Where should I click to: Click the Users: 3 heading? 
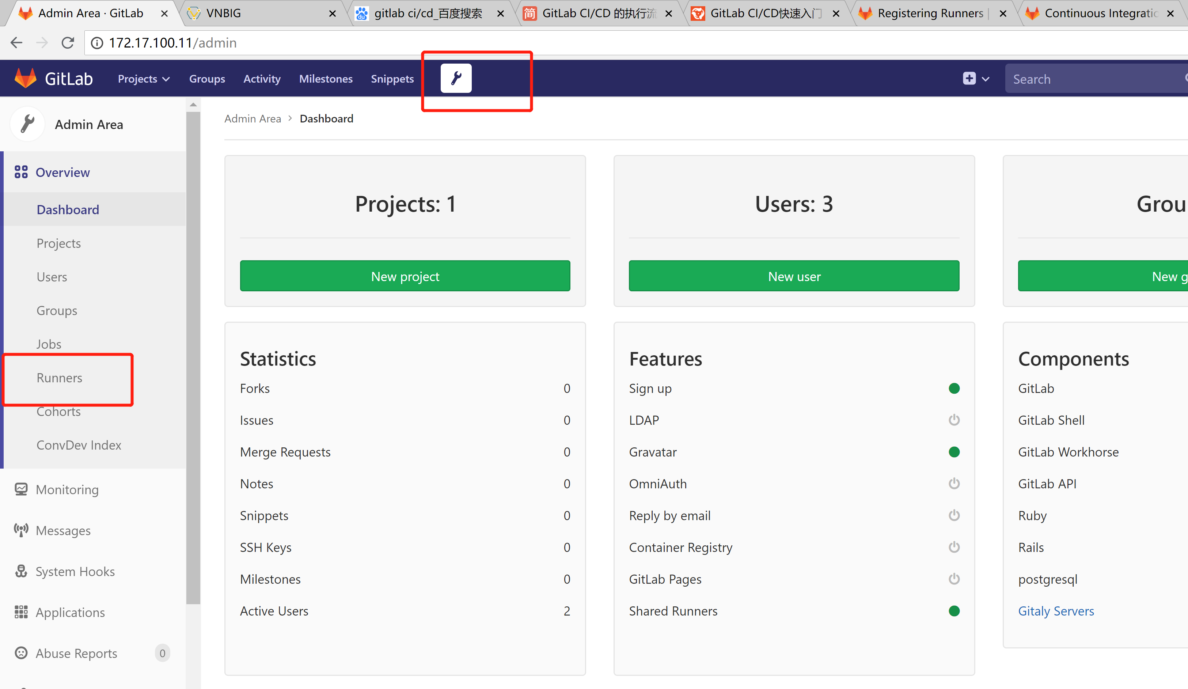tap(794, 204)
